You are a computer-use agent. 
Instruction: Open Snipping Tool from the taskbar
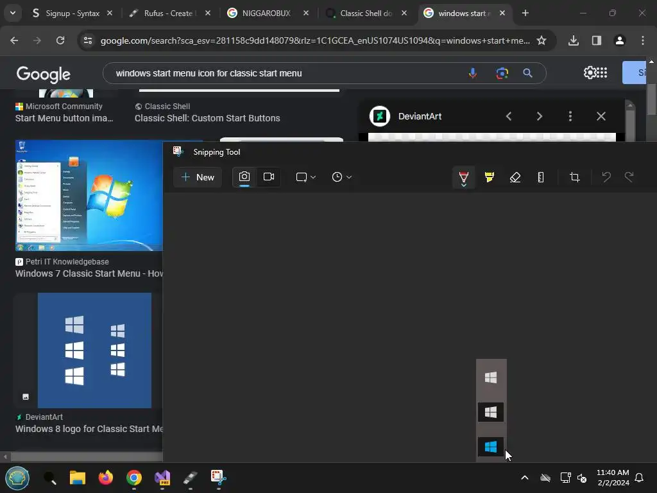click(x=218, y=478)
